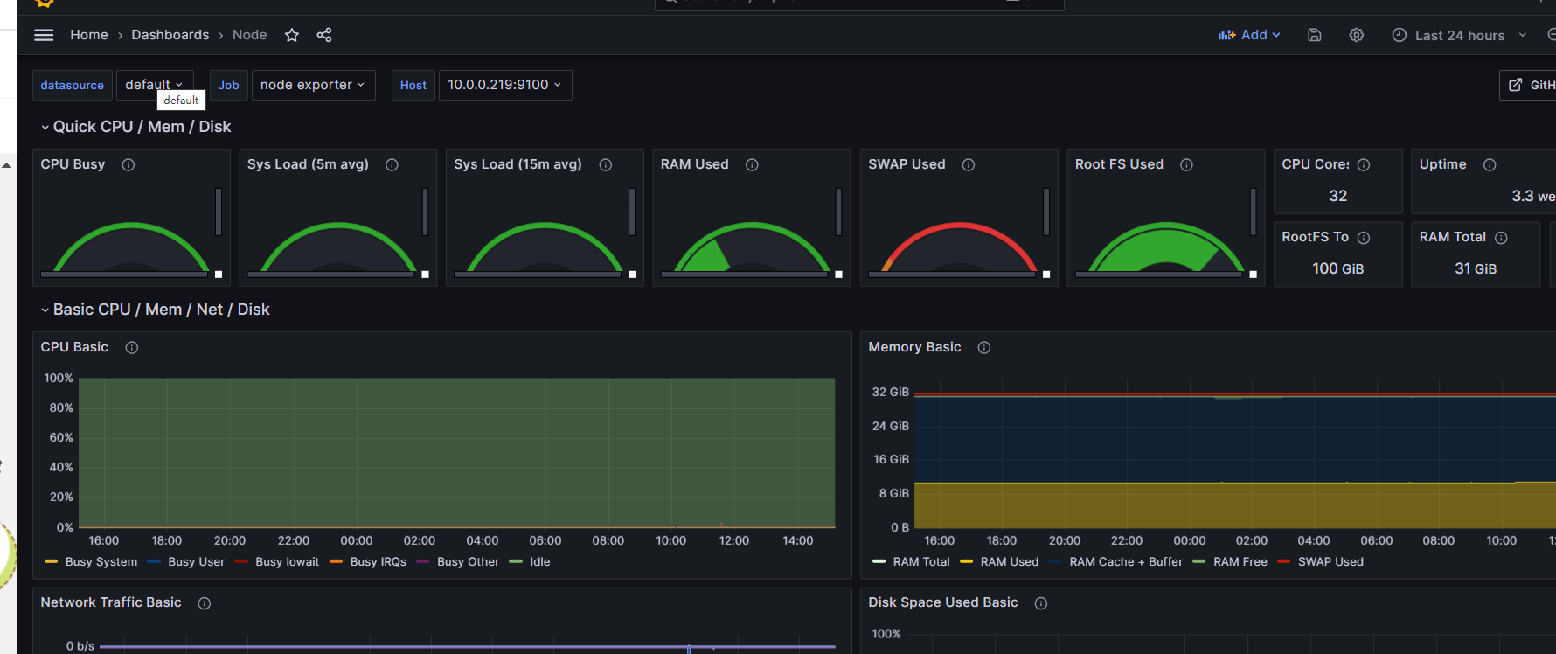
Task: Go to Home breadcrumb
Action: point(89,35)
